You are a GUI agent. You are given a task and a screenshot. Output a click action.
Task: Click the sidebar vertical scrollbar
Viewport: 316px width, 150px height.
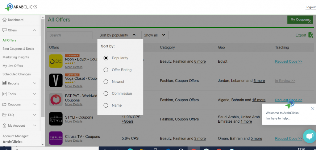point(43,68)
